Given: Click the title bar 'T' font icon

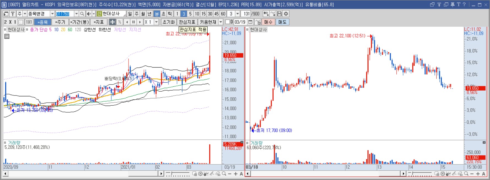Looking at the screenshot, I should [458, 4].
